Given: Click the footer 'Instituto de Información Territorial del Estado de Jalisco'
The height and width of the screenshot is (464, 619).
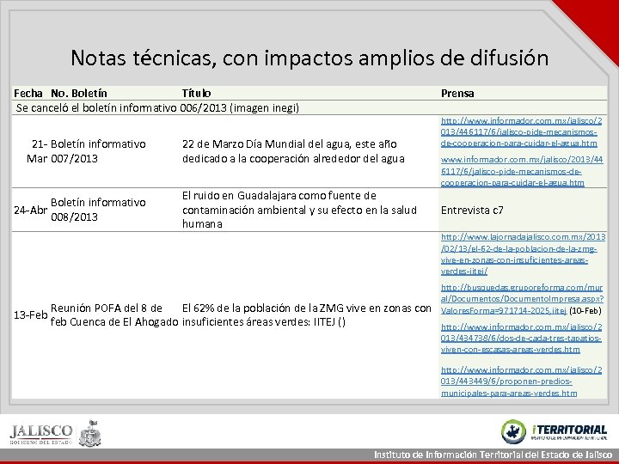Looking at the screenshot, I should pyautogui.click(x=493, y=455).
